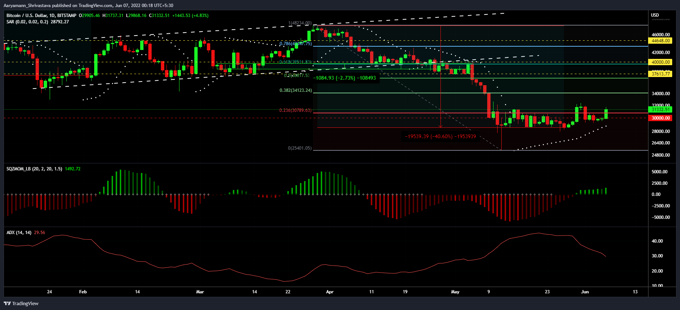
Task: Click the red -40.60% price range label
Action: pyautogui.click(x=440, y=136)
